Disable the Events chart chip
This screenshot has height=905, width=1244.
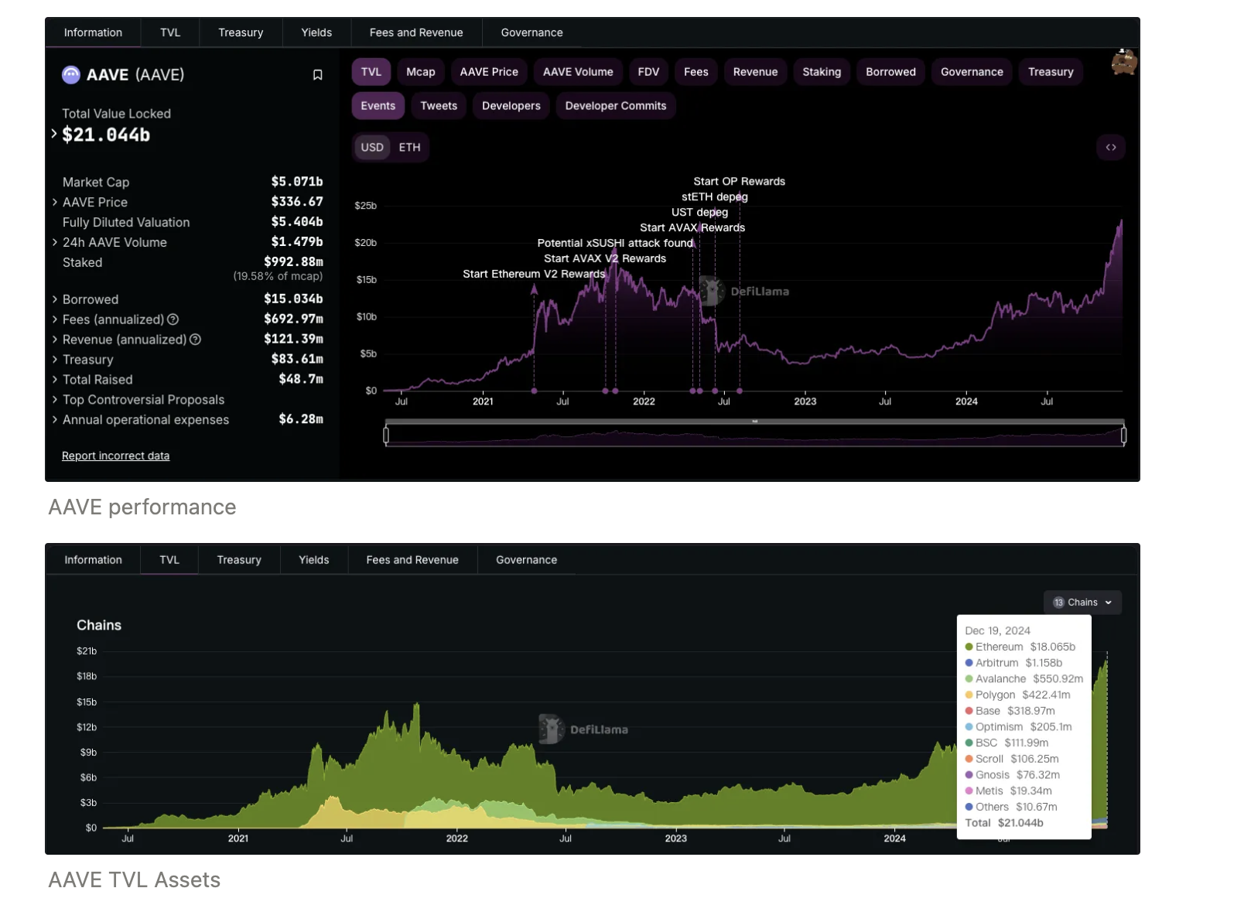pyautogui.click(x=378, y=106)
